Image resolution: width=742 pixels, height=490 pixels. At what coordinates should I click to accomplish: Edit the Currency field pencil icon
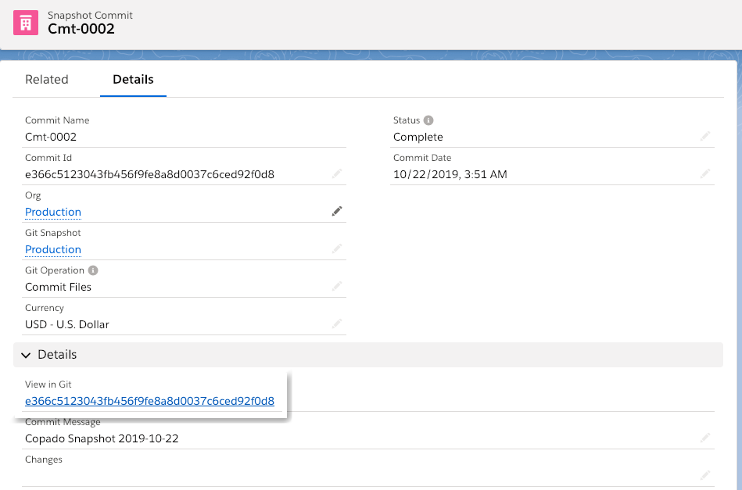(337, 324)
